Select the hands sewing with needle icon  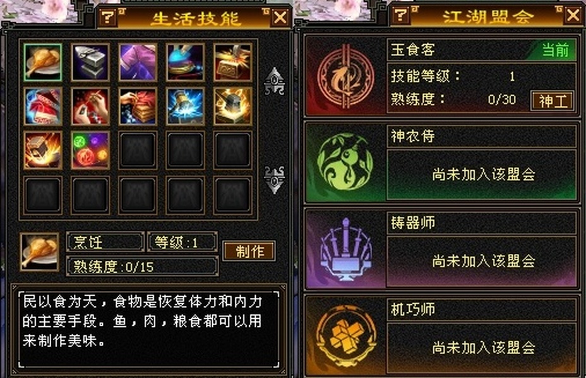(90, 106)
